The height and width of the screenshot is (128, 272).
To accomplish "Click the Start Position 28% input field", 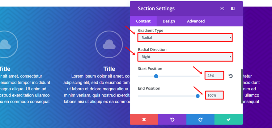I will (x=214, y=76).
